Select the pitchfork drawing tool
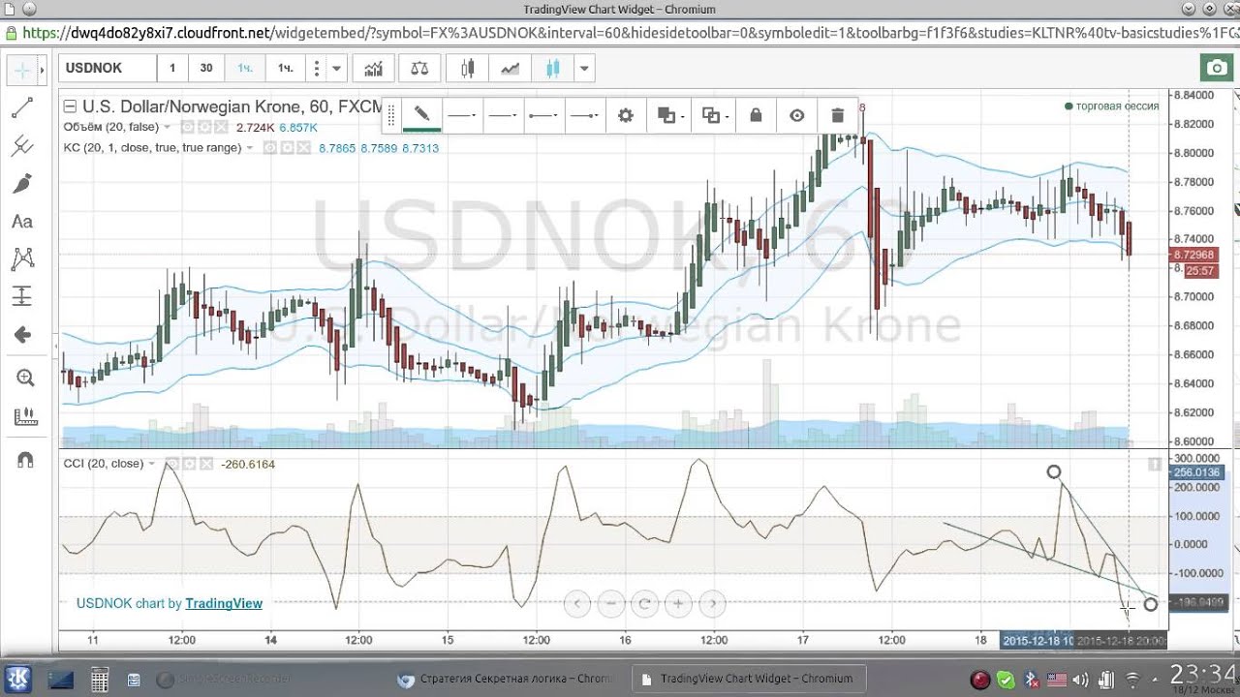Viewport: 1240px width, 697px height. [21, 146]
